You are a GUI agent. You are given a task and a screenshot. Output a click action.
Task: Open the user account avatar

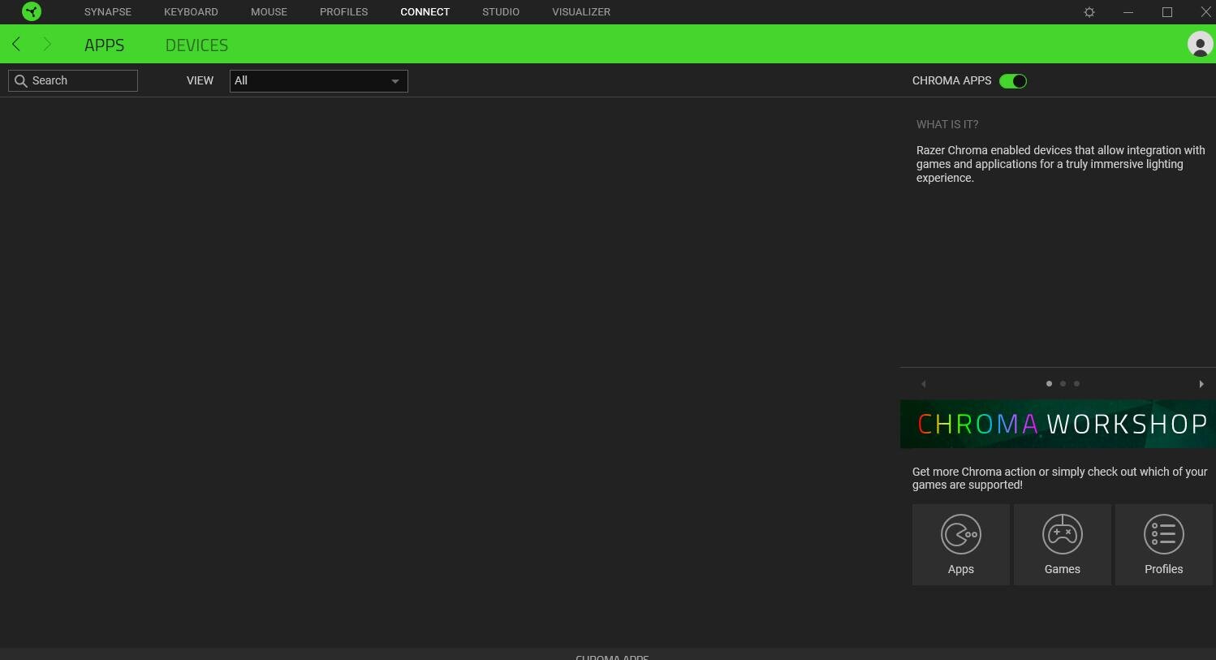click(x=1200, y=44)
